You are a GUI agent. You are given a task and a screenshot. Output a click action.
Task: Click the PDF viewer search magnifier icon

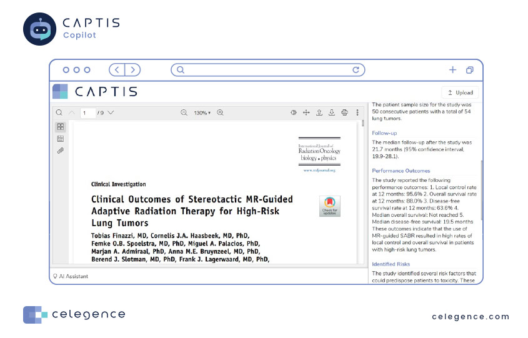59,112
